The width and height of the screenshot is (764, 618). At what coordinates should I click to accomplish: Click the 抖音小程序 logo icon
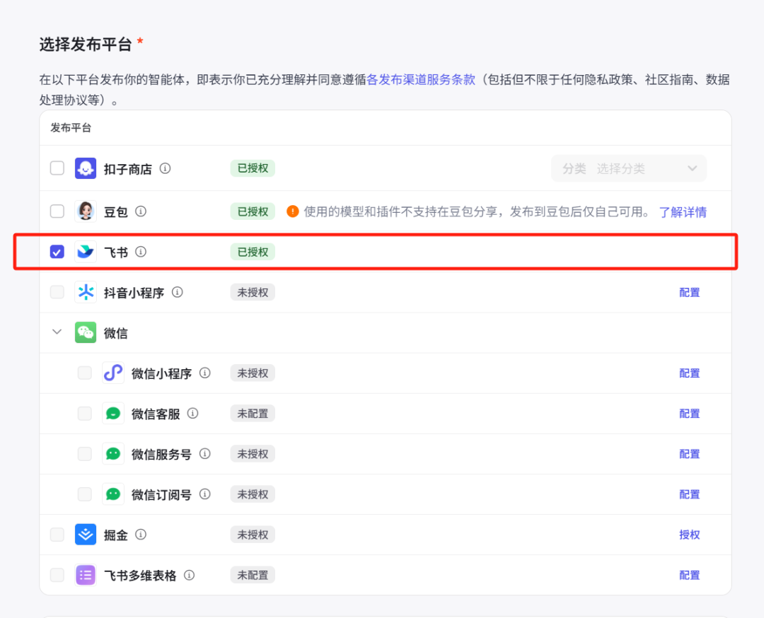tap(86, 292)
